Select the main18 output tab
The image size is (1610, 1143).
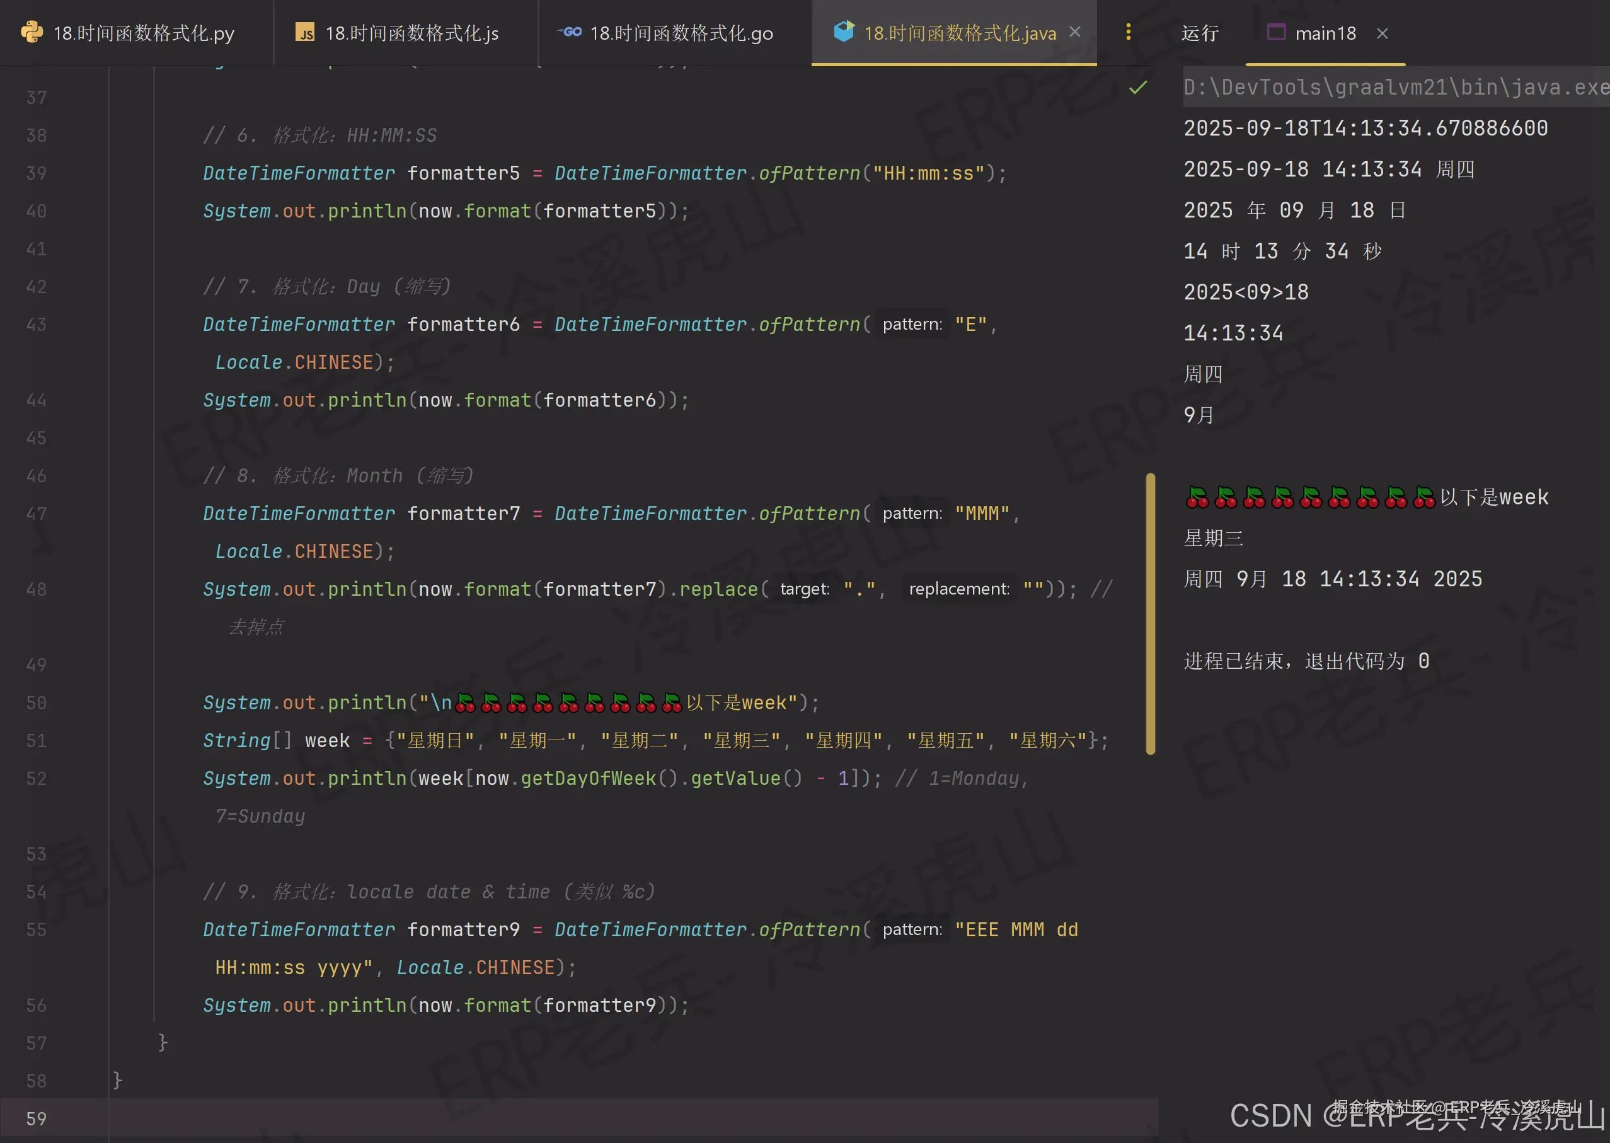click(1325, 32)
